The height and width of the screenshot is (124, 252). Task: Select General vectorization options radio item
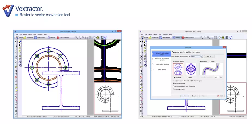pos(161,54)
